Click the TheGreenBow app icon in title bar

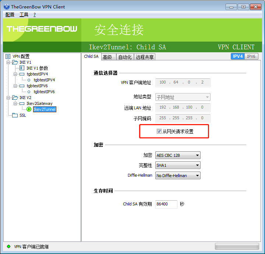(6, 7)
